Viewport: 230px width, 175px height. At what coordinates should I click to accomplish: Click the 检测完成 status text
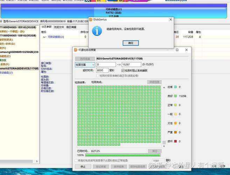(97, 82)
